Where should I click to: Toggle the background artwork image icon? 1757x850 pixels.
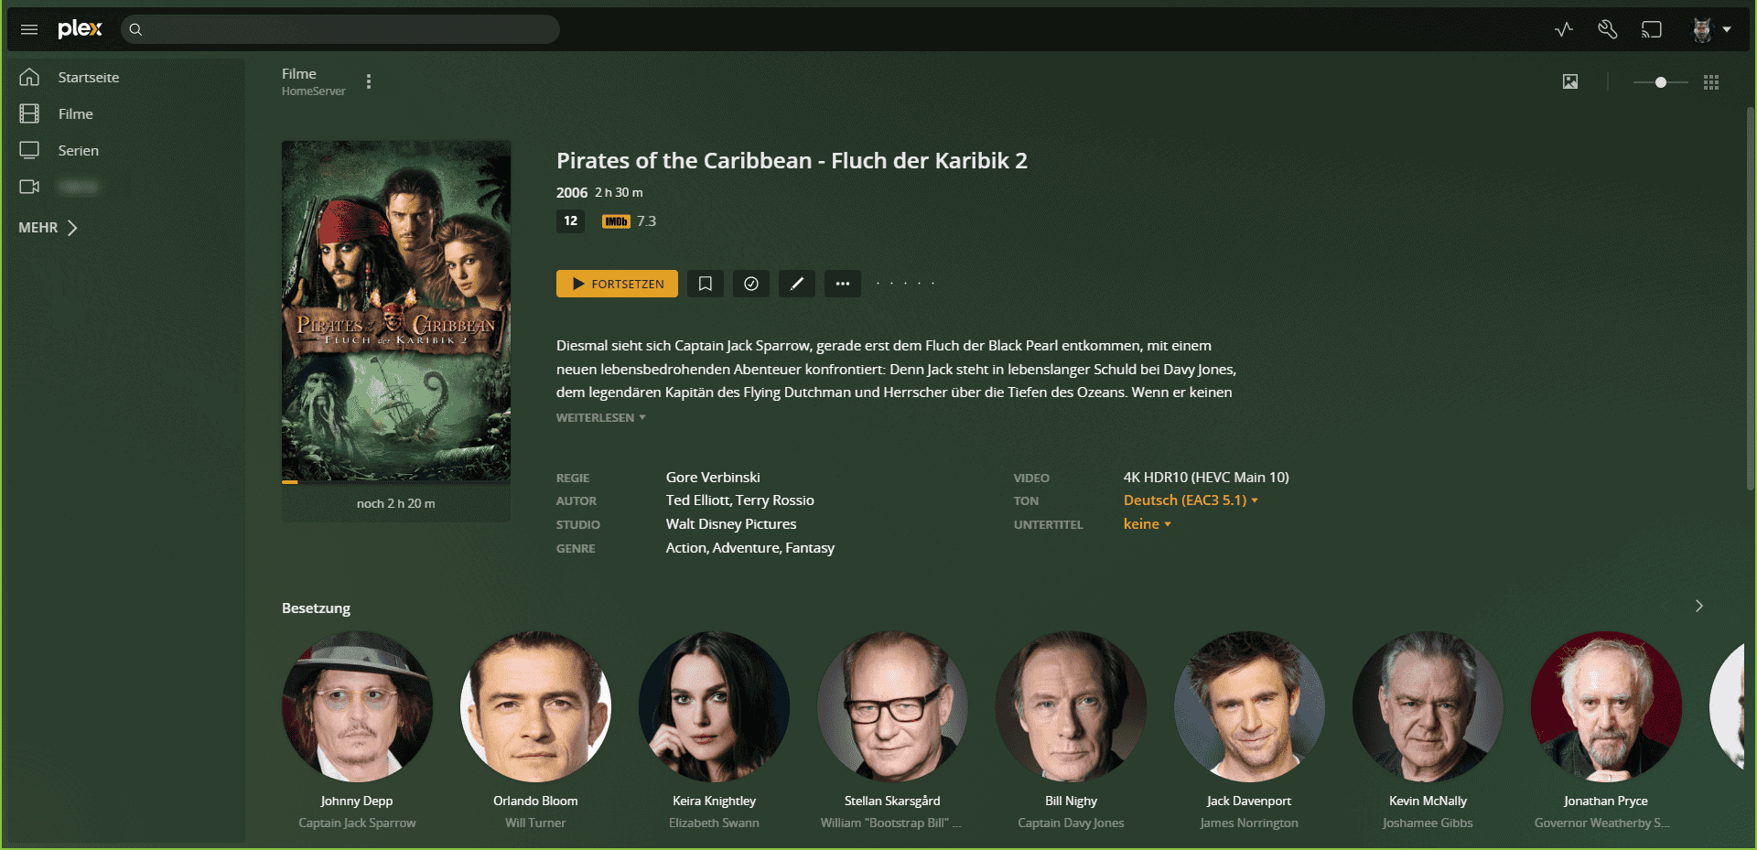[x=1570, y=82]
